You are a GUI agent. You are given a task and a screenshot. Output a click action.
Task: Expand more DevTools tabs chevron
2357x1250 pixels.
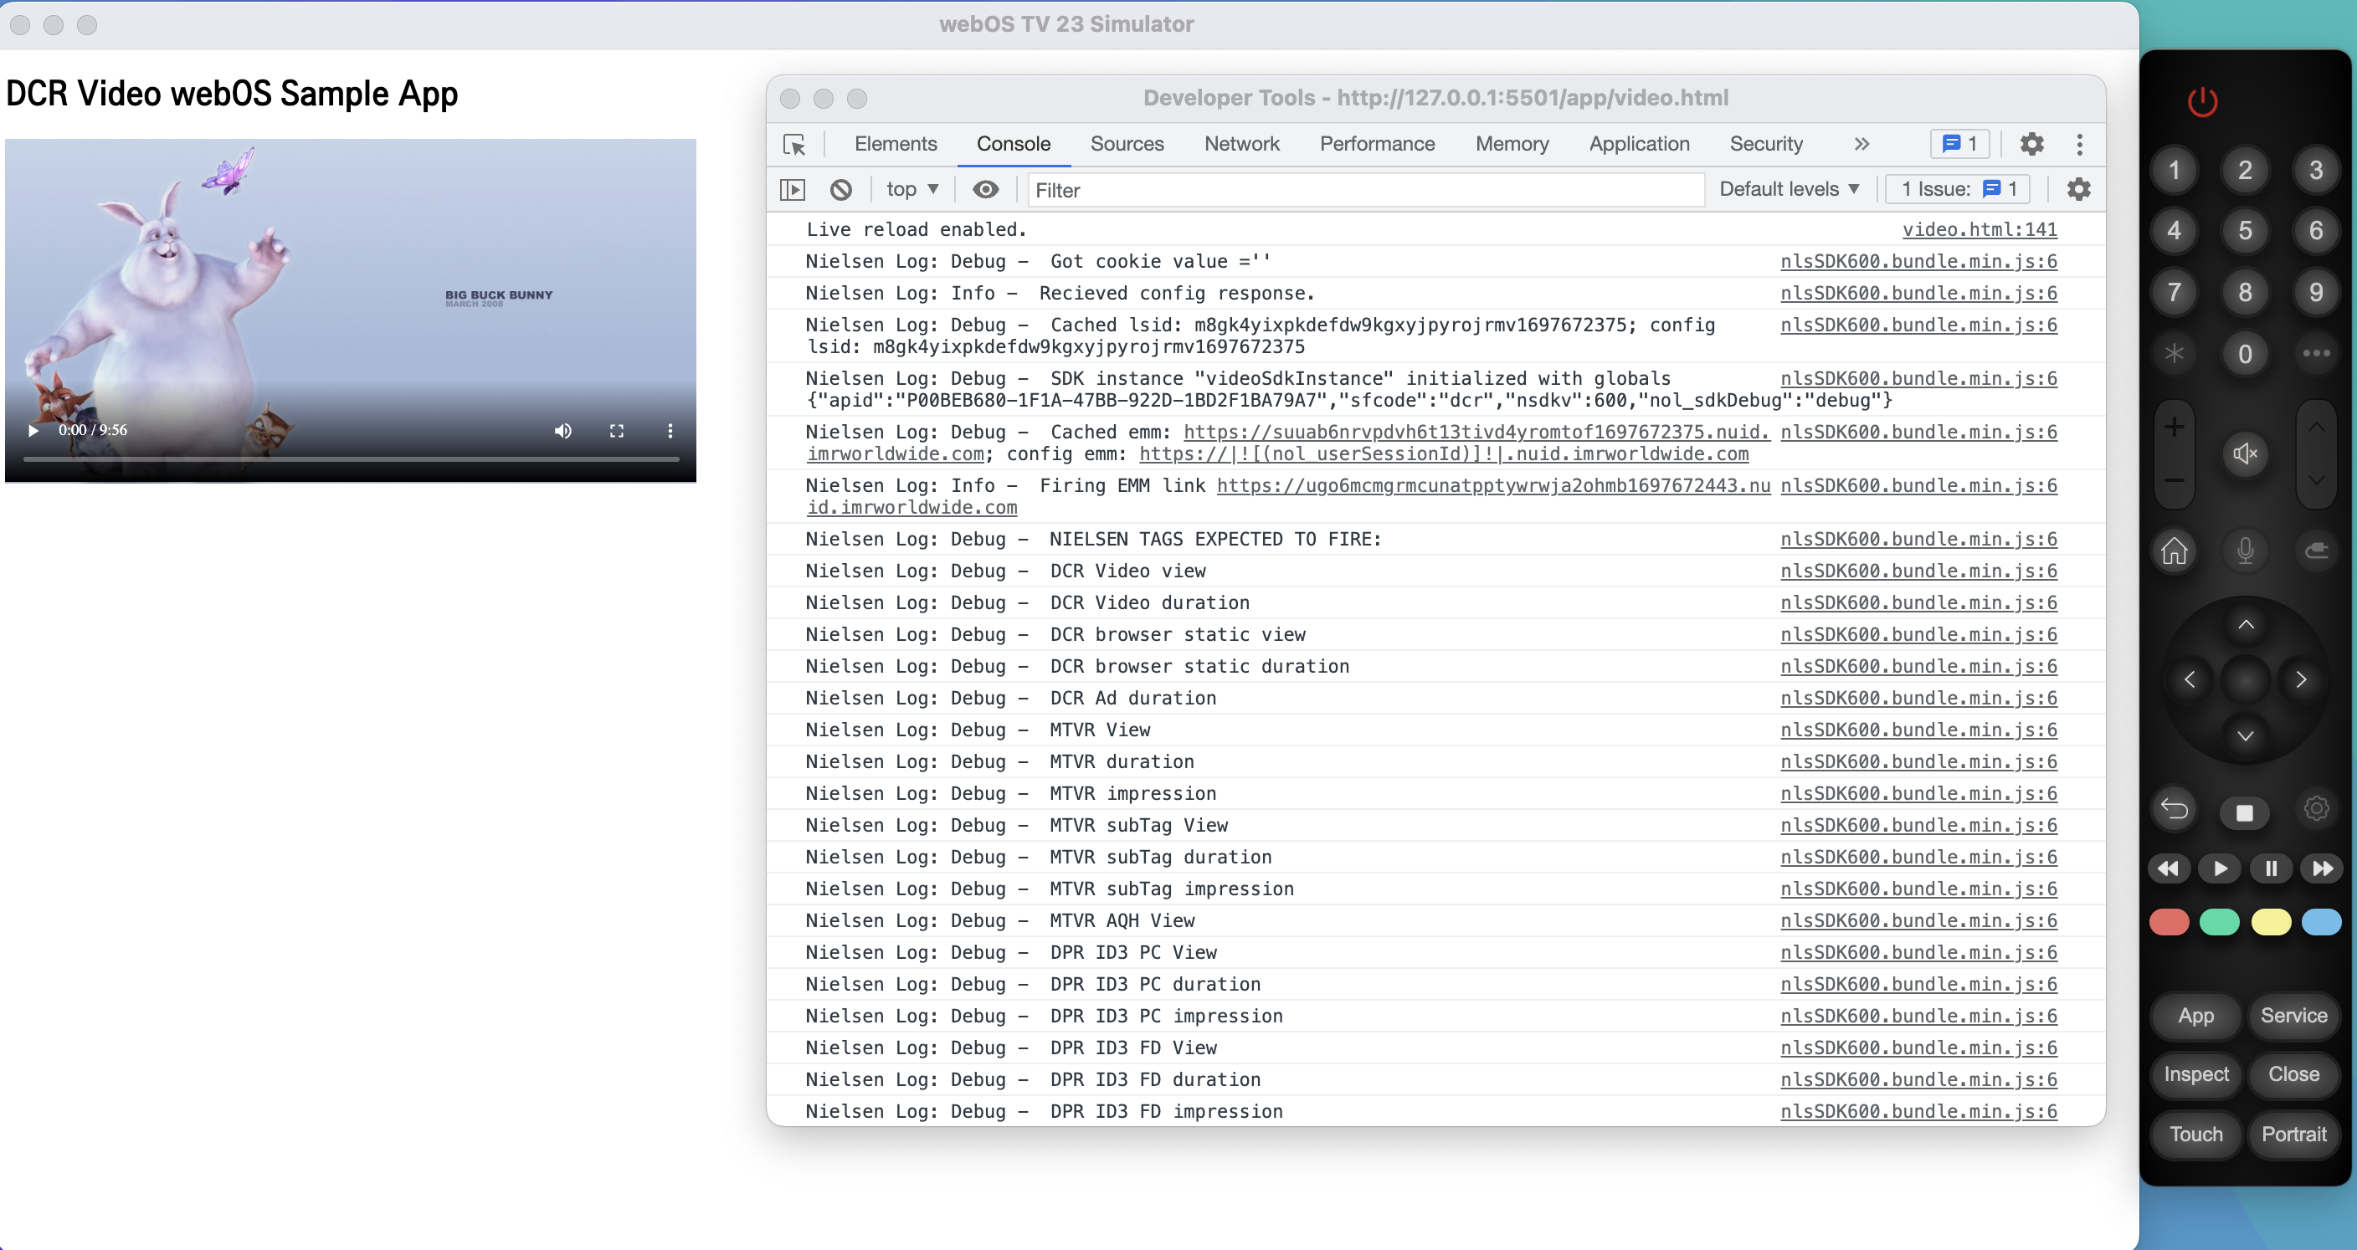coord(1861,145)
